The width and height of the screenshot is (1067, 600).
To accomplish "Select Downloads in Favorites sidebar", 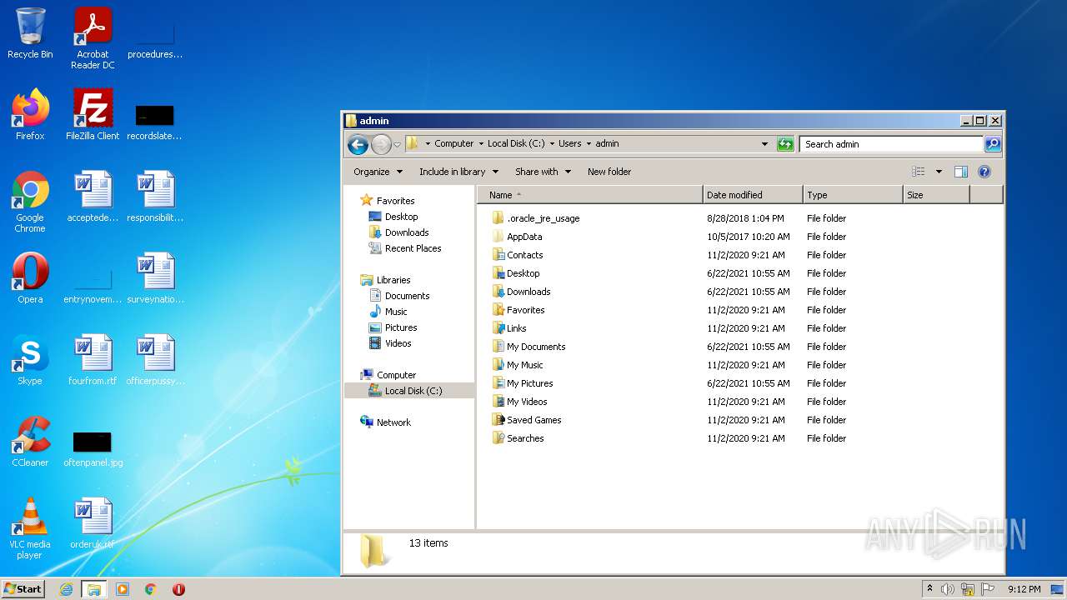I will (x=406, y=232).
